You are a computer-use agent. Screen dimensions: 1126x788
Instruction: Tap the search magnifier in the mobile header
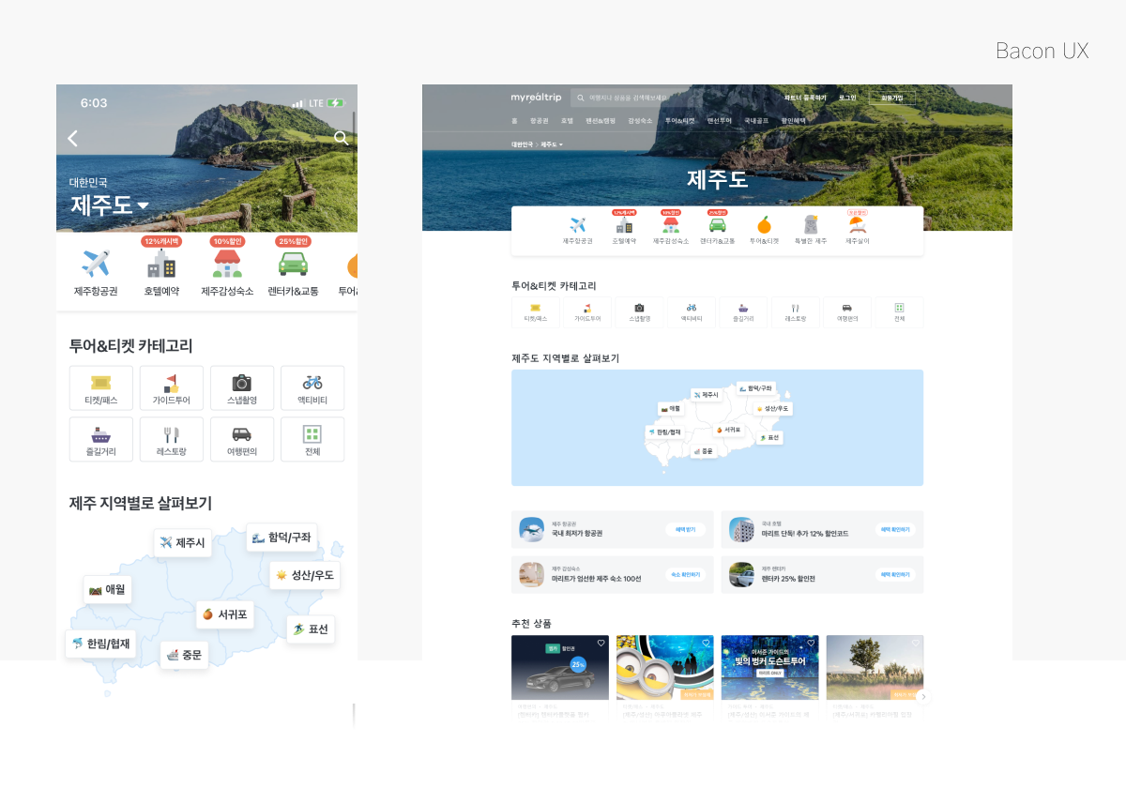341,139
